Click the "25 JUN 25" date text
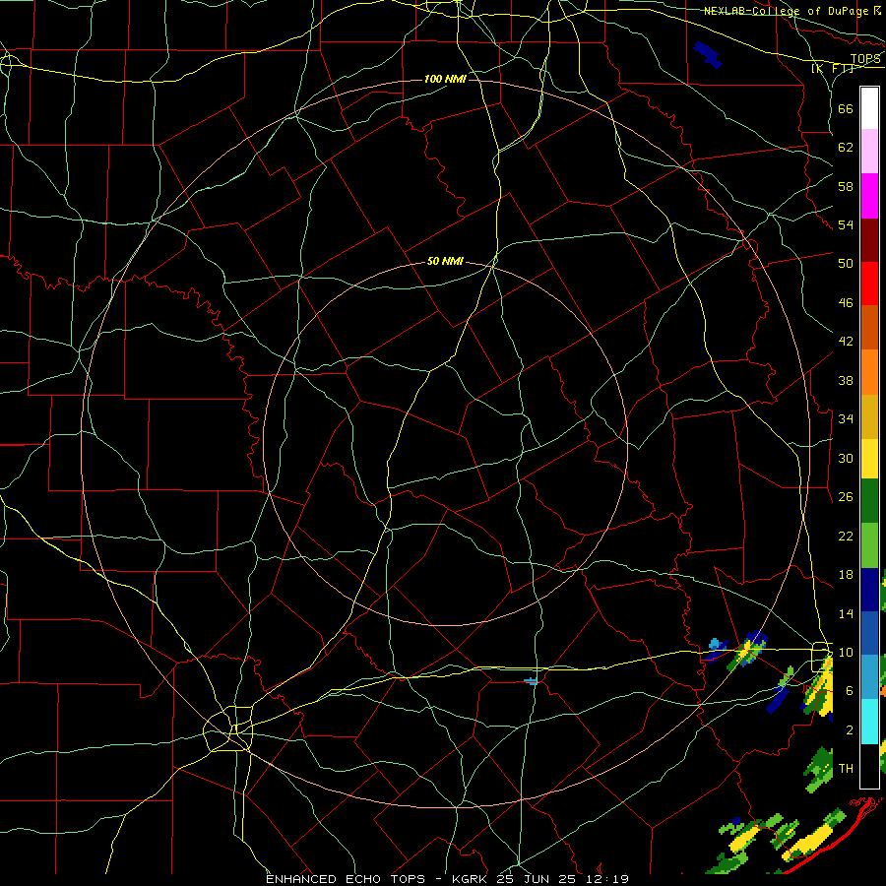This screenshot has width=886, height=886. (x=537, y=879)
